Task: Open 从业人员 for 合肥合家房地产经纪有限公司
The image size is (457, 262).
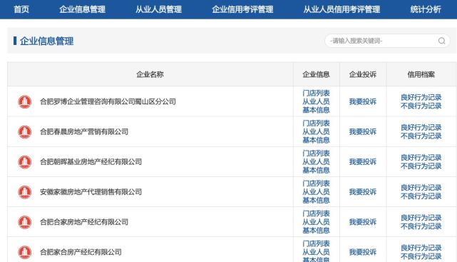Action: click(316, 222)
